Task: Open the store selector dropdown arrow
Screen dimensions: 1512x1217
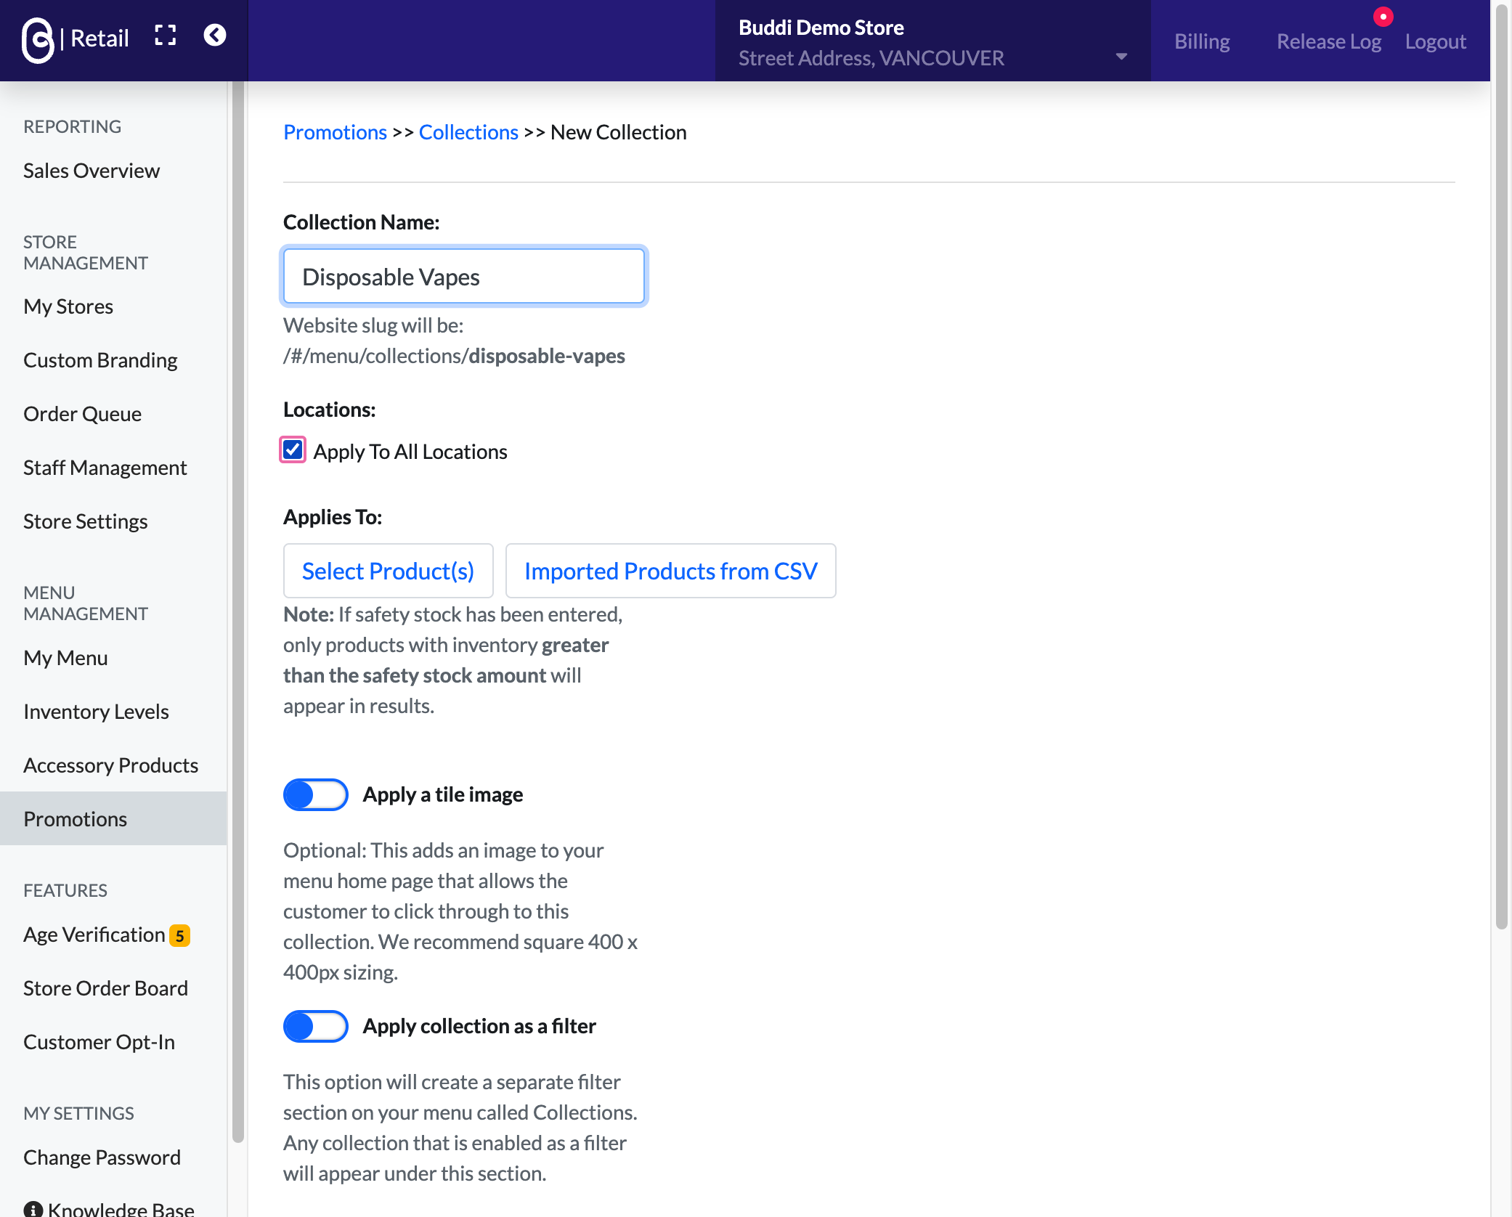Action: tap(1121, 57)
